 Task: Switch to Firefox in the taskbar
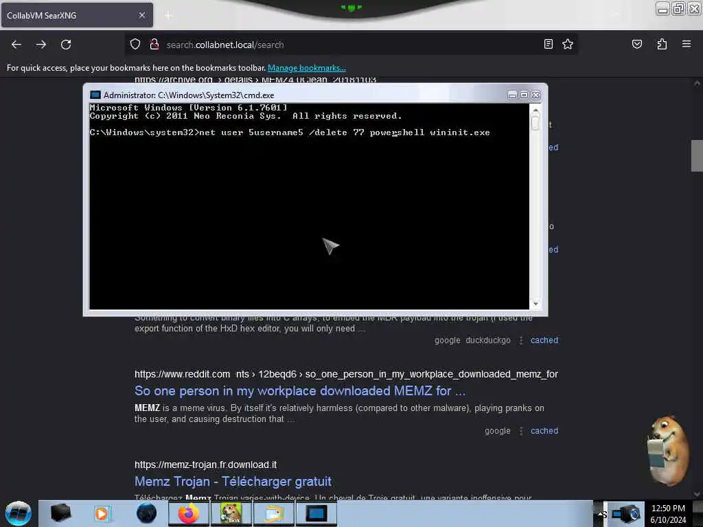click(188, 513)
